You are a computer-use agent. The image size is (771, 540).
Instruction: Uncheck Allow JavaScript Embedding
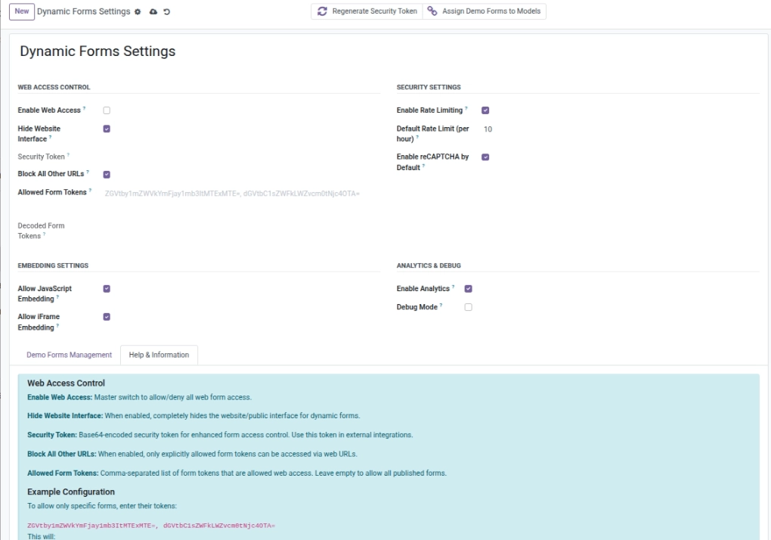pyautogui.click(x=107, y=289)
